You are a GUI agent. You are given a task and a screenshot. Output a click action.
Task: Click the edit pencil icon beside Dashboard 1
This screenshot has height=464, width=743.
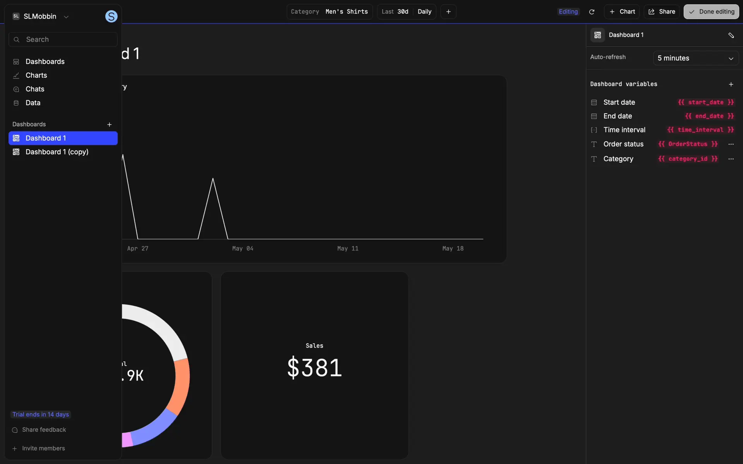pyautogui.click(x=731, y=35)
